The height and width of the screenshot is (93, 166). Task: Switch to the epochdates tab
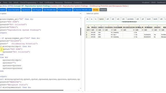tap(130, 19)
